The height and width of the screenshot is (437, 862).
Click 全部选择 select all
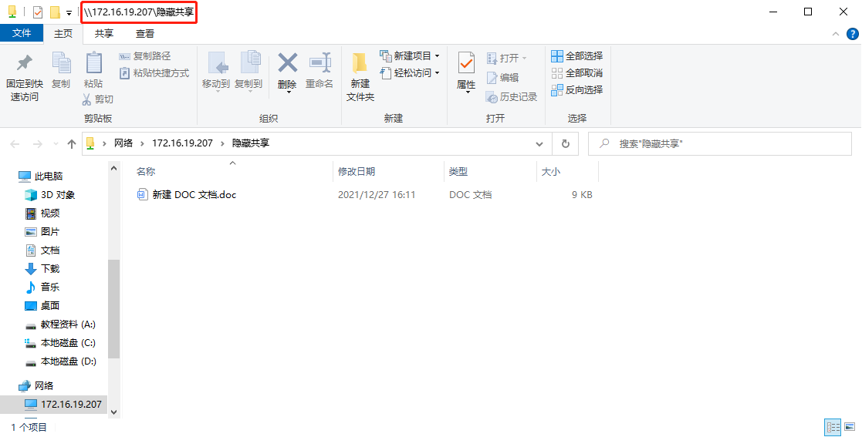(x=576, y=56)
